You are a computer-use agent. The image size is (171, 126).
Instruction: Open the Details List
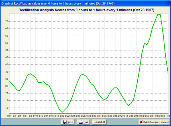click(99, 122)
